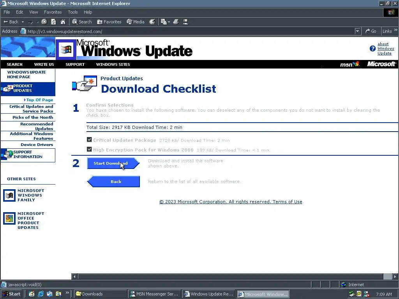Open Additional Windows Features link

pos(32,136)
